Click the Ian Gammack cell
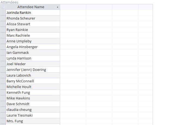Viewport: 182px width, 125px height. tap(33, 52)
